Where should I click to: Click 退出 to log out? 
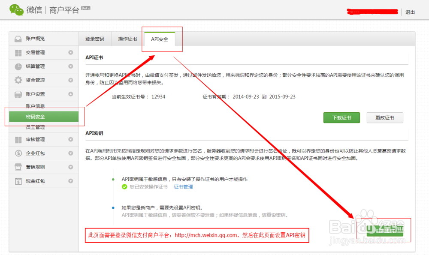click(410, 12)
